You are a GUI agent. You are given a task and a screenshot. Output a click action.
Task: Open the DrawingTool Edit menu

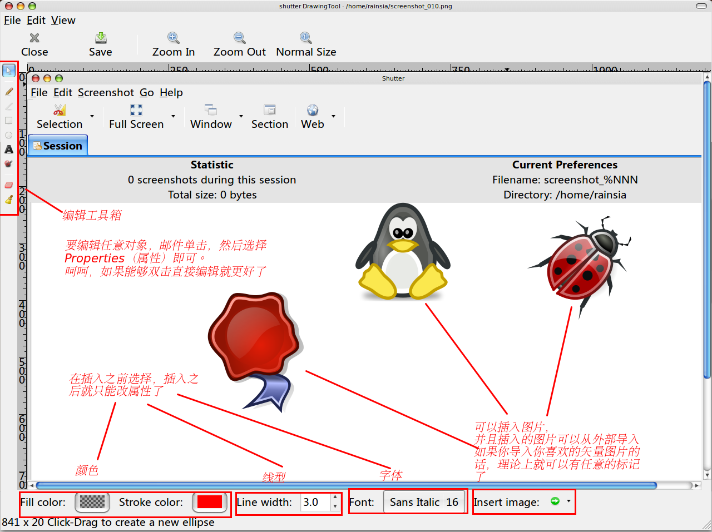[x=36, y=20]
